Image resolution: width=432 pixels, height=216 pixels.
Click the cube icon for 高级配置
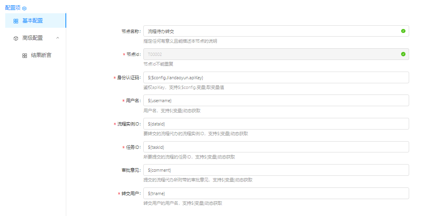click(x=16, y=38)
